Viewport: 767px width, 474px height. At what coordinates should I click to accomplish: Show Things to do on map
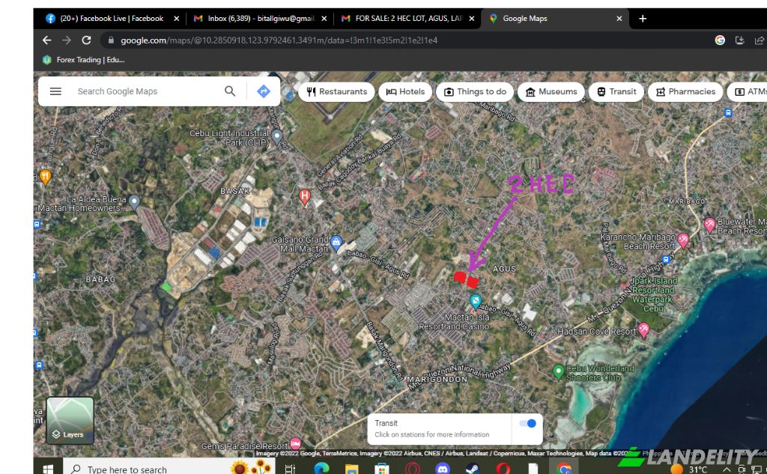click(x=475, y=91)
